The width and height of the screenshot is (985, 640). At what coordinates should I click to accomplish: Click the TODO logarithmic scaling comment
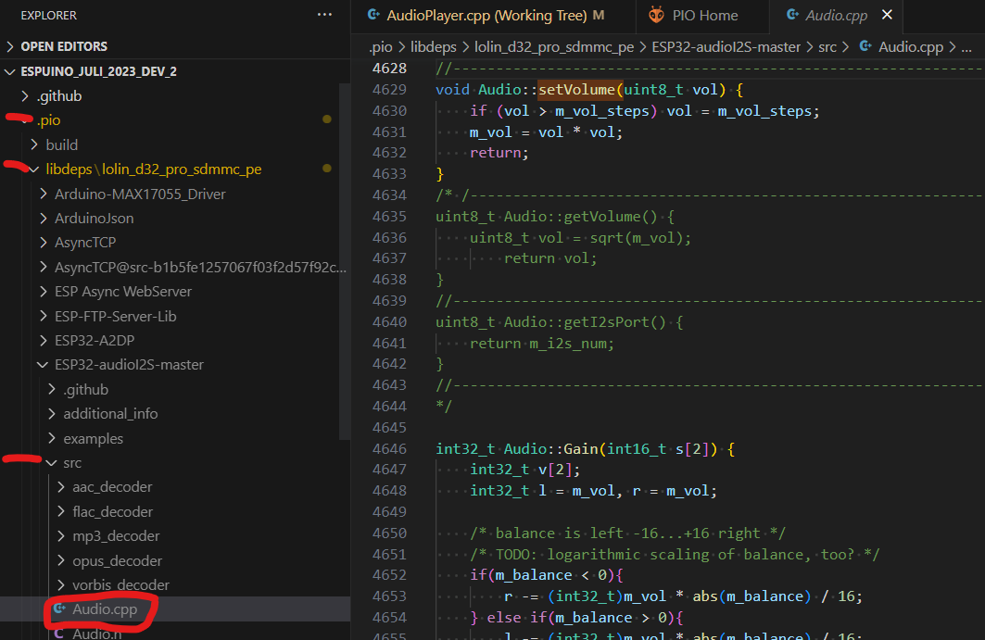coord(675,554)
